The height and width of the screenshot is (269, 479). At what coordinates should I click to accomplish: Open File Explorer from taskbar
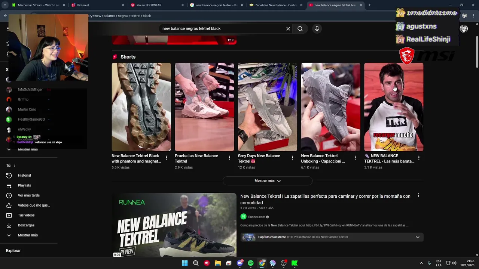point(218,263)
